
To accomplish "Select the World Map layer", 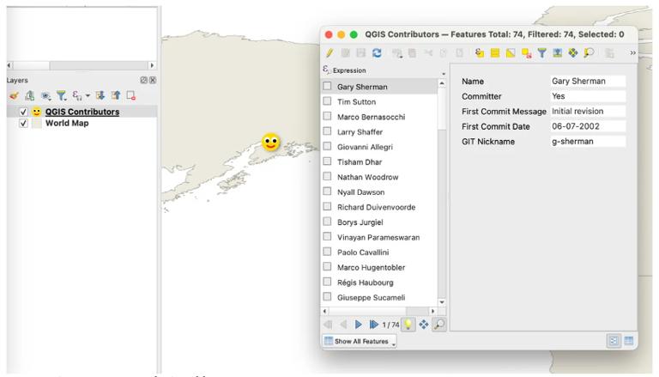I will [x=67, y=124].
